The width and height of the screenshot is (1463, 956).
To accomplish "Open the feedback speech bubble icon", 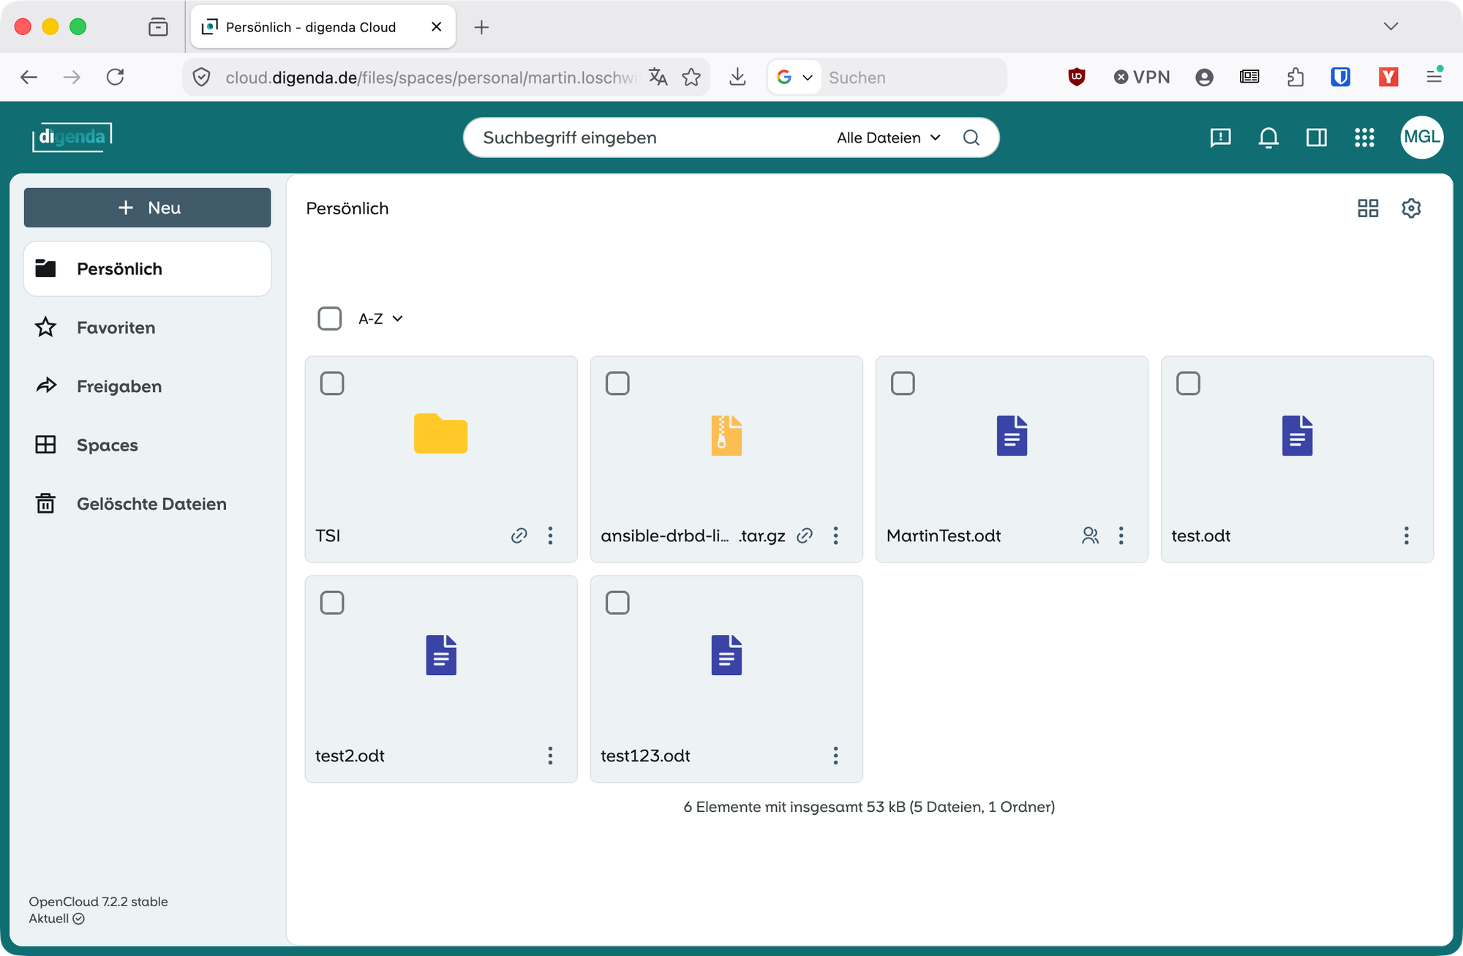I will (x=1220, y=138).
